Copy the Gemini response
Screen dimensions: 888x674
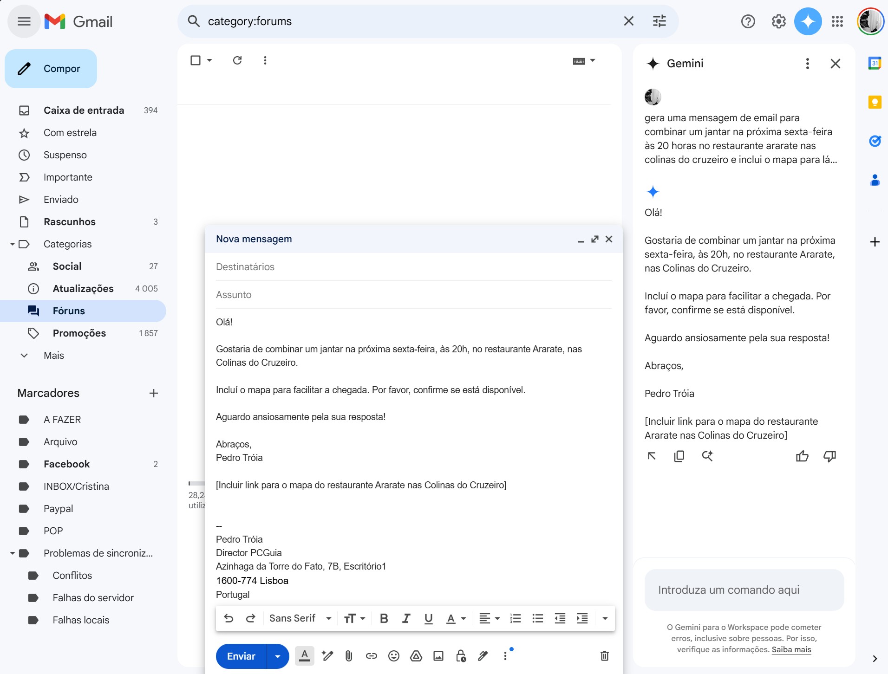pyautogui.click(x=679, y=456)
